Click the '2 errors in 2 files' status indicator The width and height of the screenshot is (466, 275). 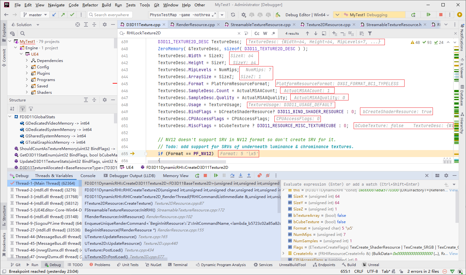[423, 271]
